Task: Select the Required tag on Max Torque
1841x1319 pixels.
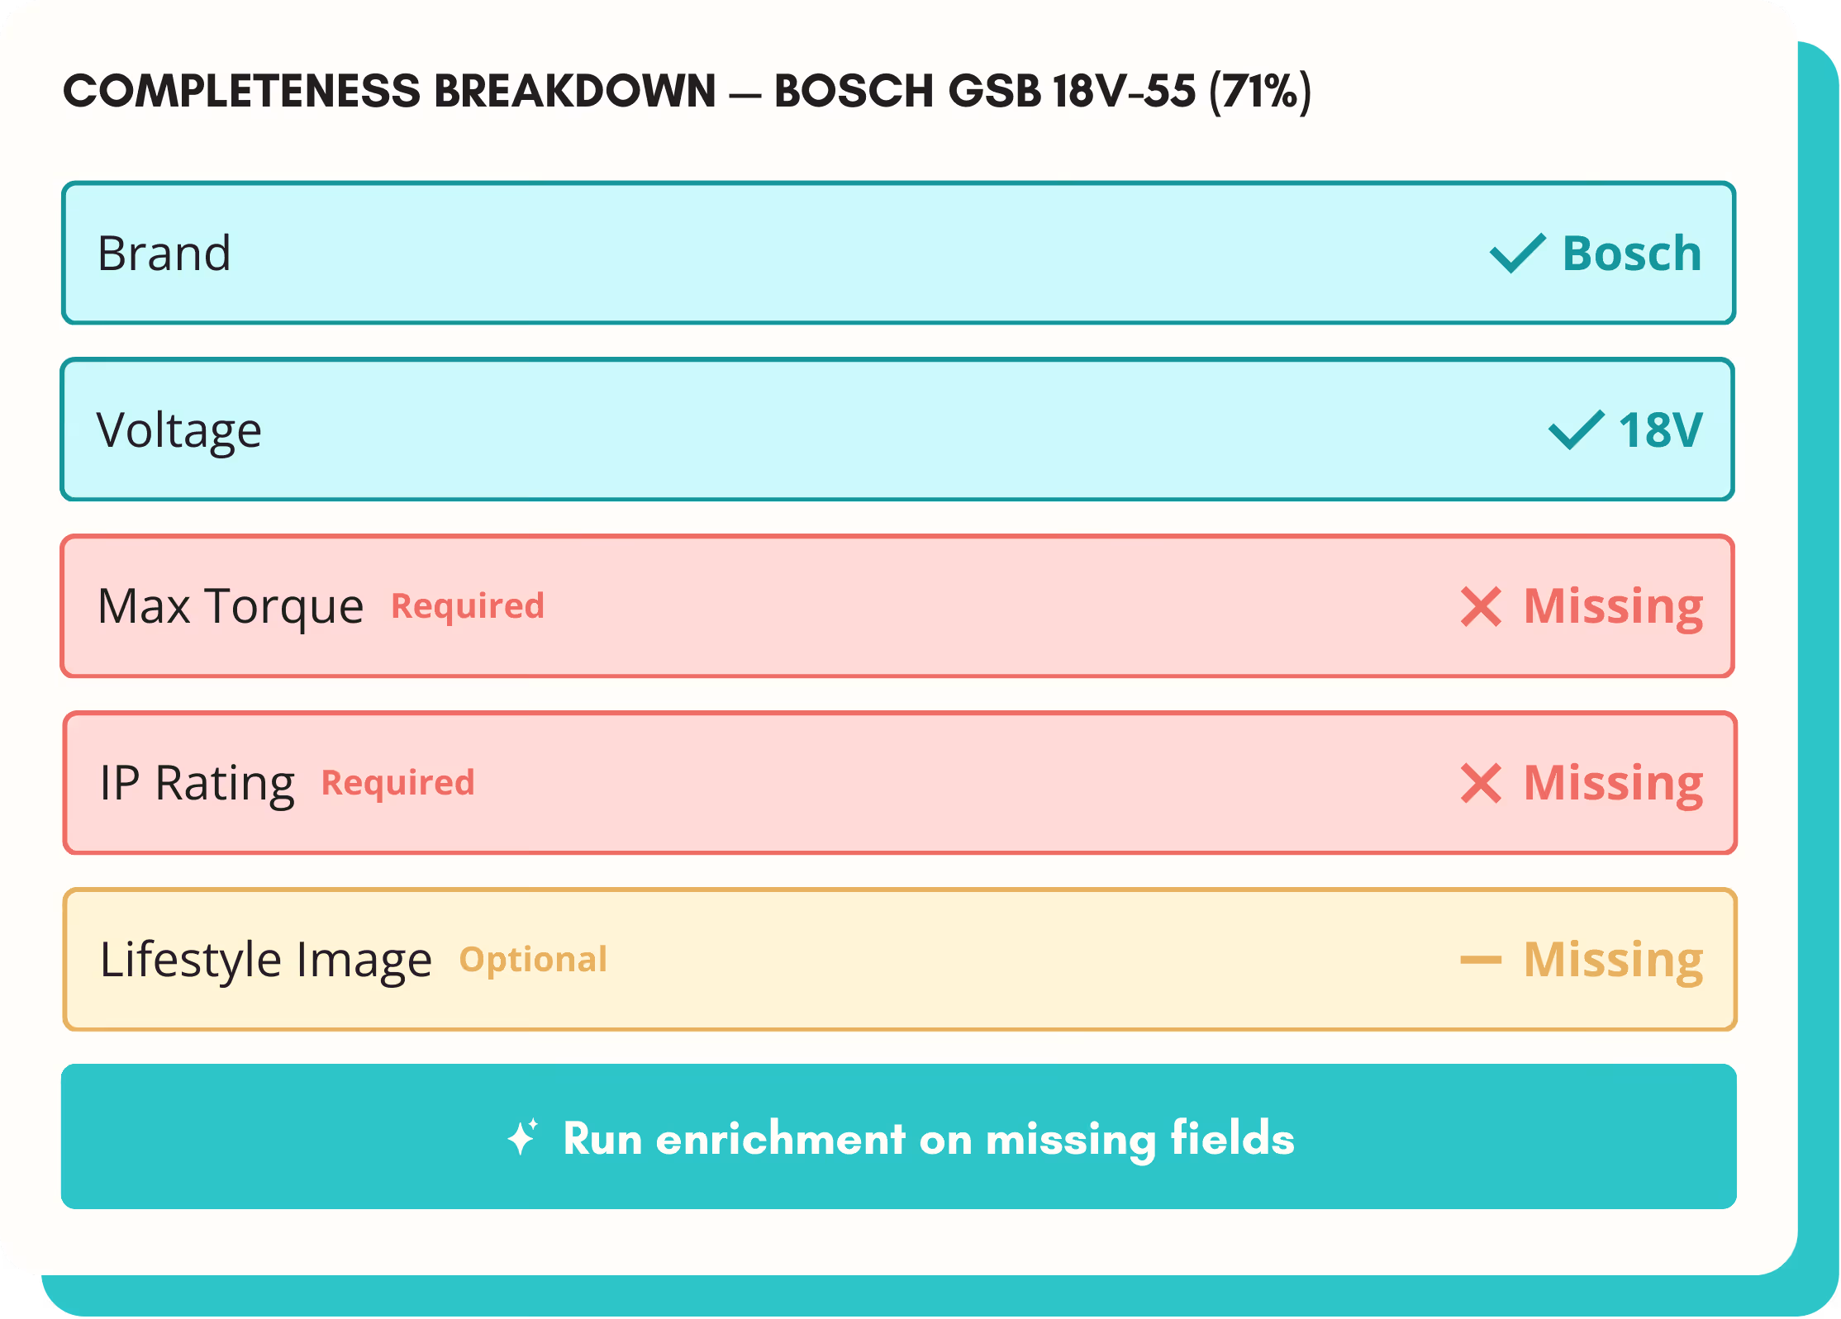Action: [468, 607]
